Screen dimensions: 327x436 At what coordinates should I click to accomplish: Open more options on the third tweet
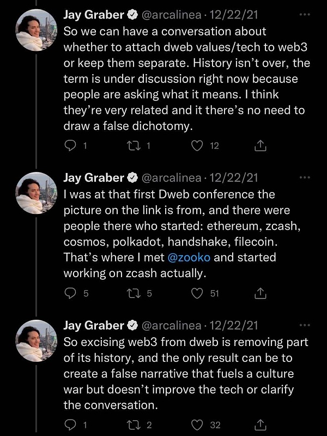305,325
